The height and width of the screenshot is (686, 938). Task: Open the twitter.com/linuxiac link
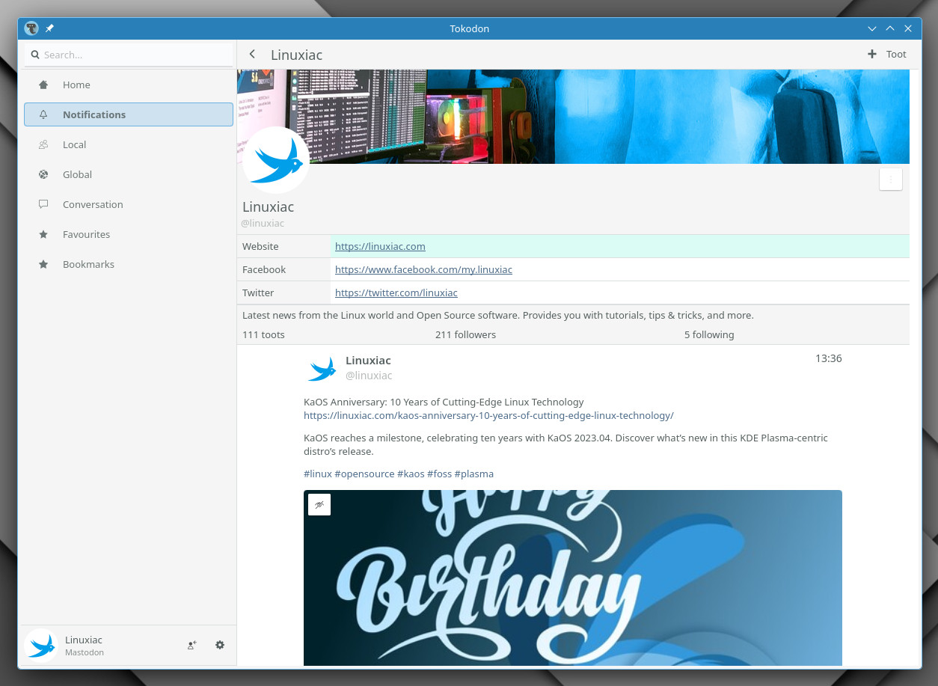click(x=396, y=293)
